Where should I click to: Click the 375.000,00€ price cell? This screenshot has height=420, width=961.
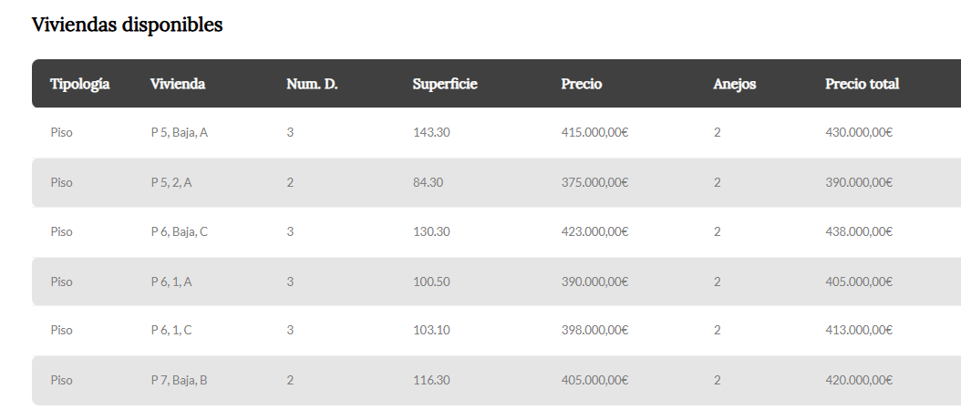[594, 182]
